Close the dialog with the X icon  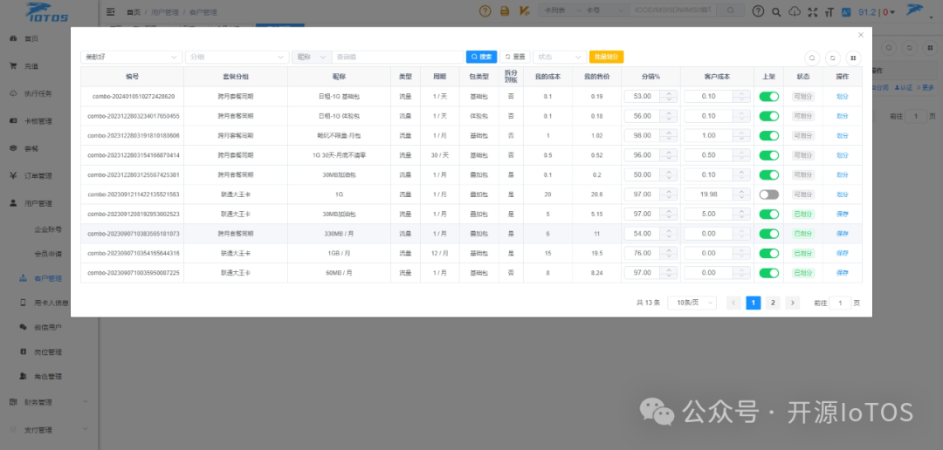(x=861, y=35)
